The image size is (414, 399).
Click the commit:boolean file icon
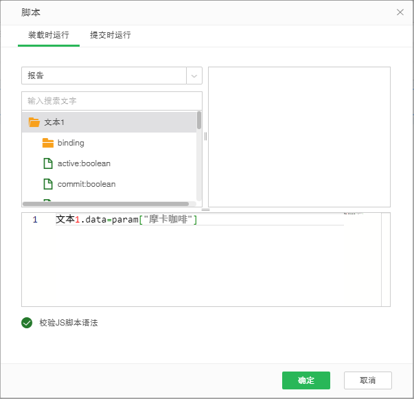48,184
